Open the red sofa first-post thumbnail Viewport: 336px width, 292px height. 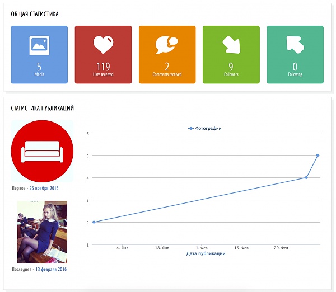[x=42, y=151]
